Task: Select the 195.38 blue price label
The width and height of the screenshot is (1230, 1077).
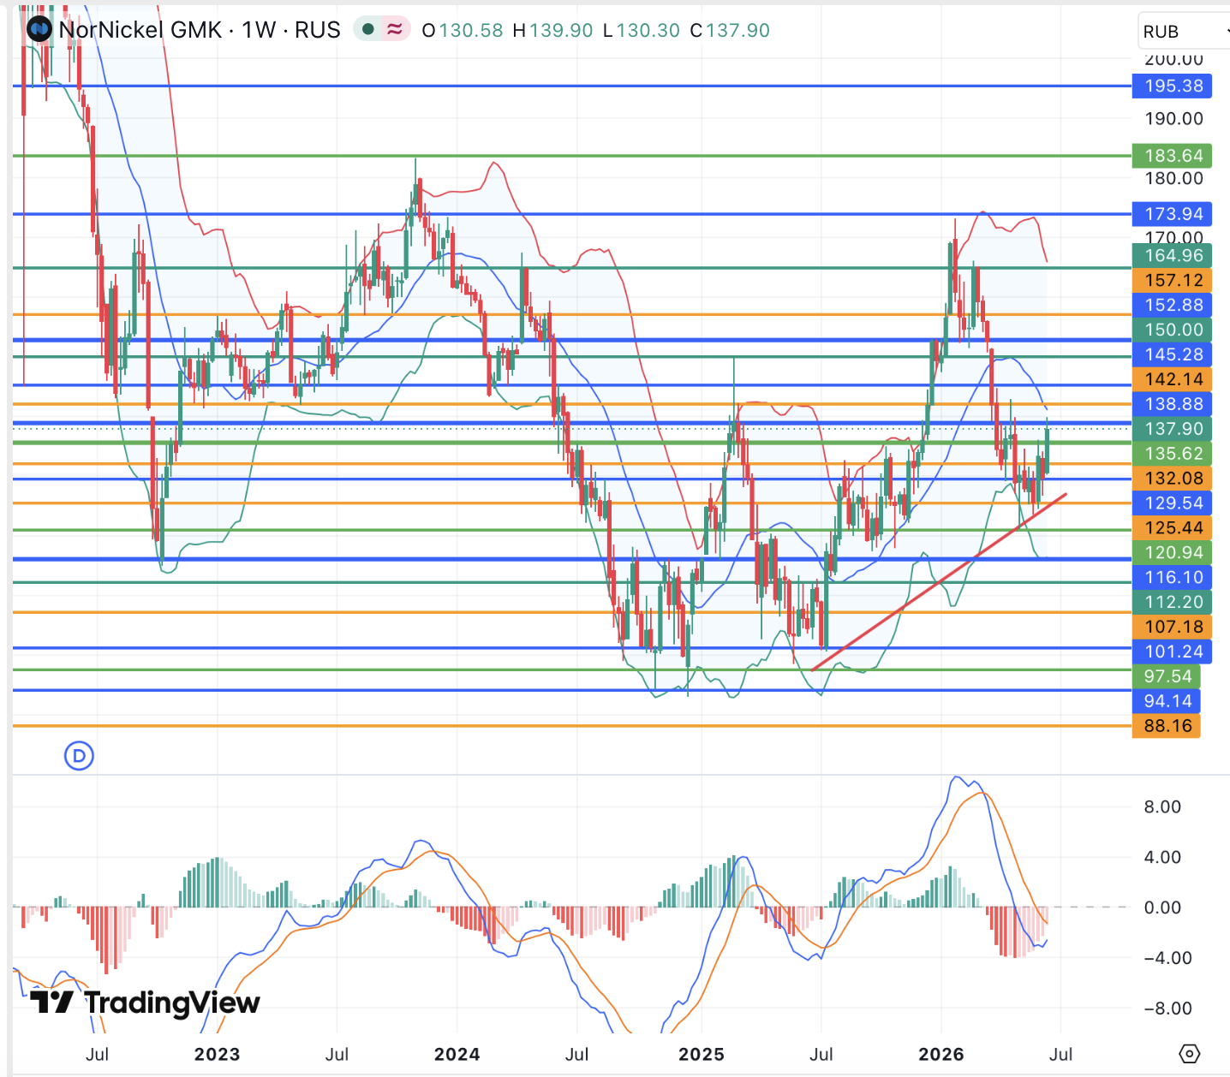Action: tap(1172, 86)
